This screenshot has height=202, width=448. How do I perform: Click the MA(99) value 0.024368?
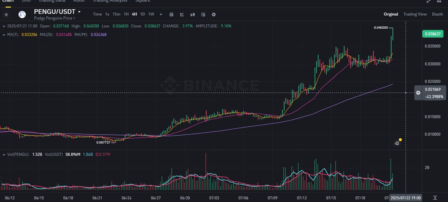coord(98,34)
